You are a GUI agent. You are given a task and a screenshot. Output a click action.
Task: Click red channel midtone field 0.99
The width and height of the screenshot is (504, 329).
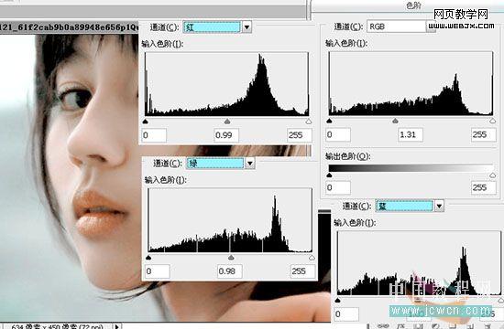pos(226,135)
